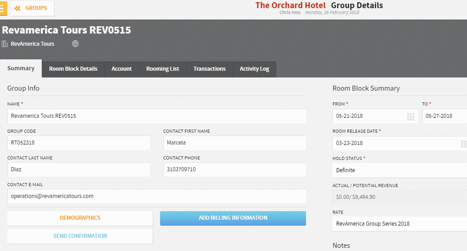This screenshot has width=467, height=251.
Task: Switch to the Rooming List tab
Action: (x=163, y=69)
